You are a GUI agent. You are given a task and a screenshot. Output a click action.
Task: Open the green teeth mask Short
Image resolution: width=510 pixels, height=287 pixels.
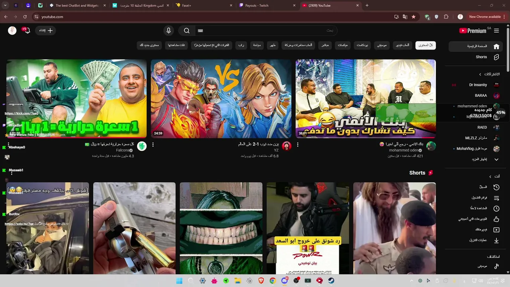221,228
